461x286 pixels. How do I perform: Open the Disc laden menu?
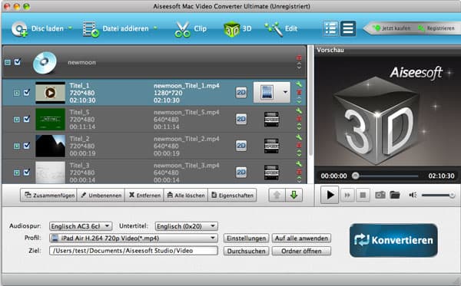(x=41, y=28)
